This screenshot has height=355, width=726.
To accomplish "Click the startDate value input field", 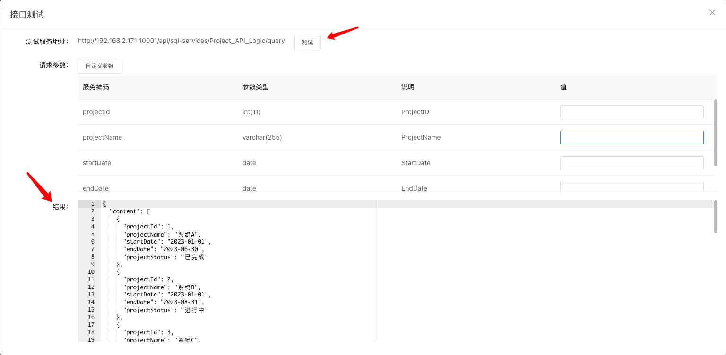I will [631, 162].
